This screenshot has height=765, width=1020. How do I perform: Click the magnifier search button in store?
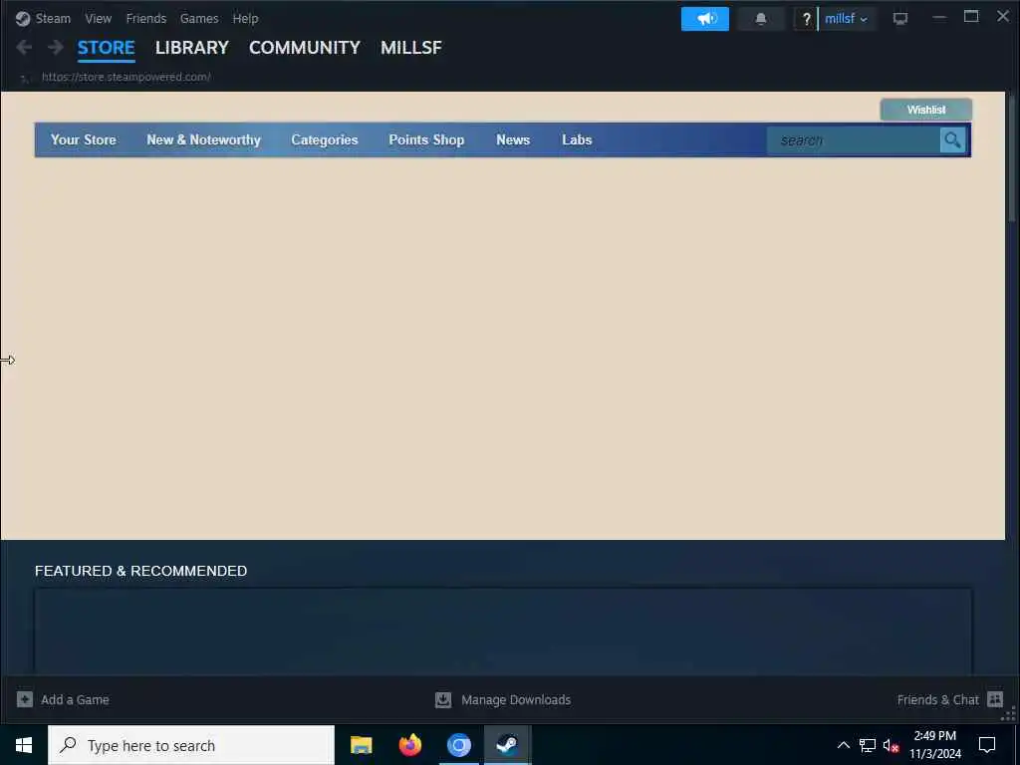pyautogui.click(x=952, y=139)
